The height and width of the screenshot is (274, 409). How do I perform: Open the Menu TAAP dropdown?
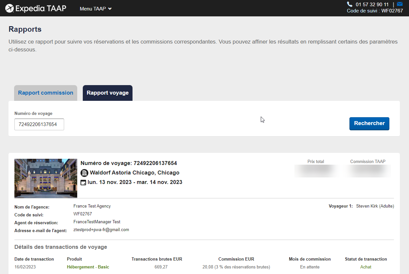click(96, 9)
